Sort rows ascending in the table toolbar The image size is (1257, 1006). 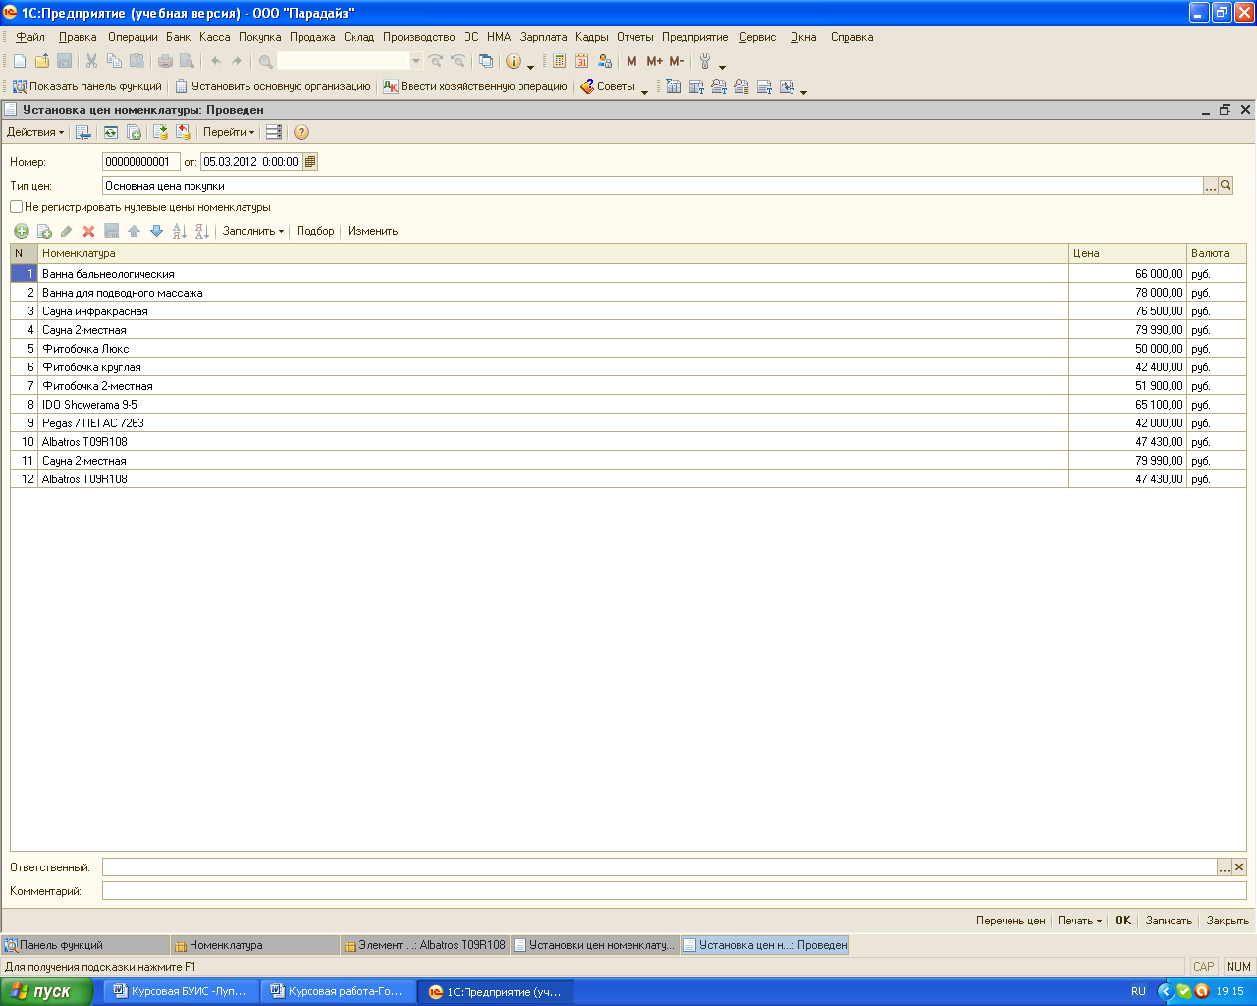coord(179,231)
